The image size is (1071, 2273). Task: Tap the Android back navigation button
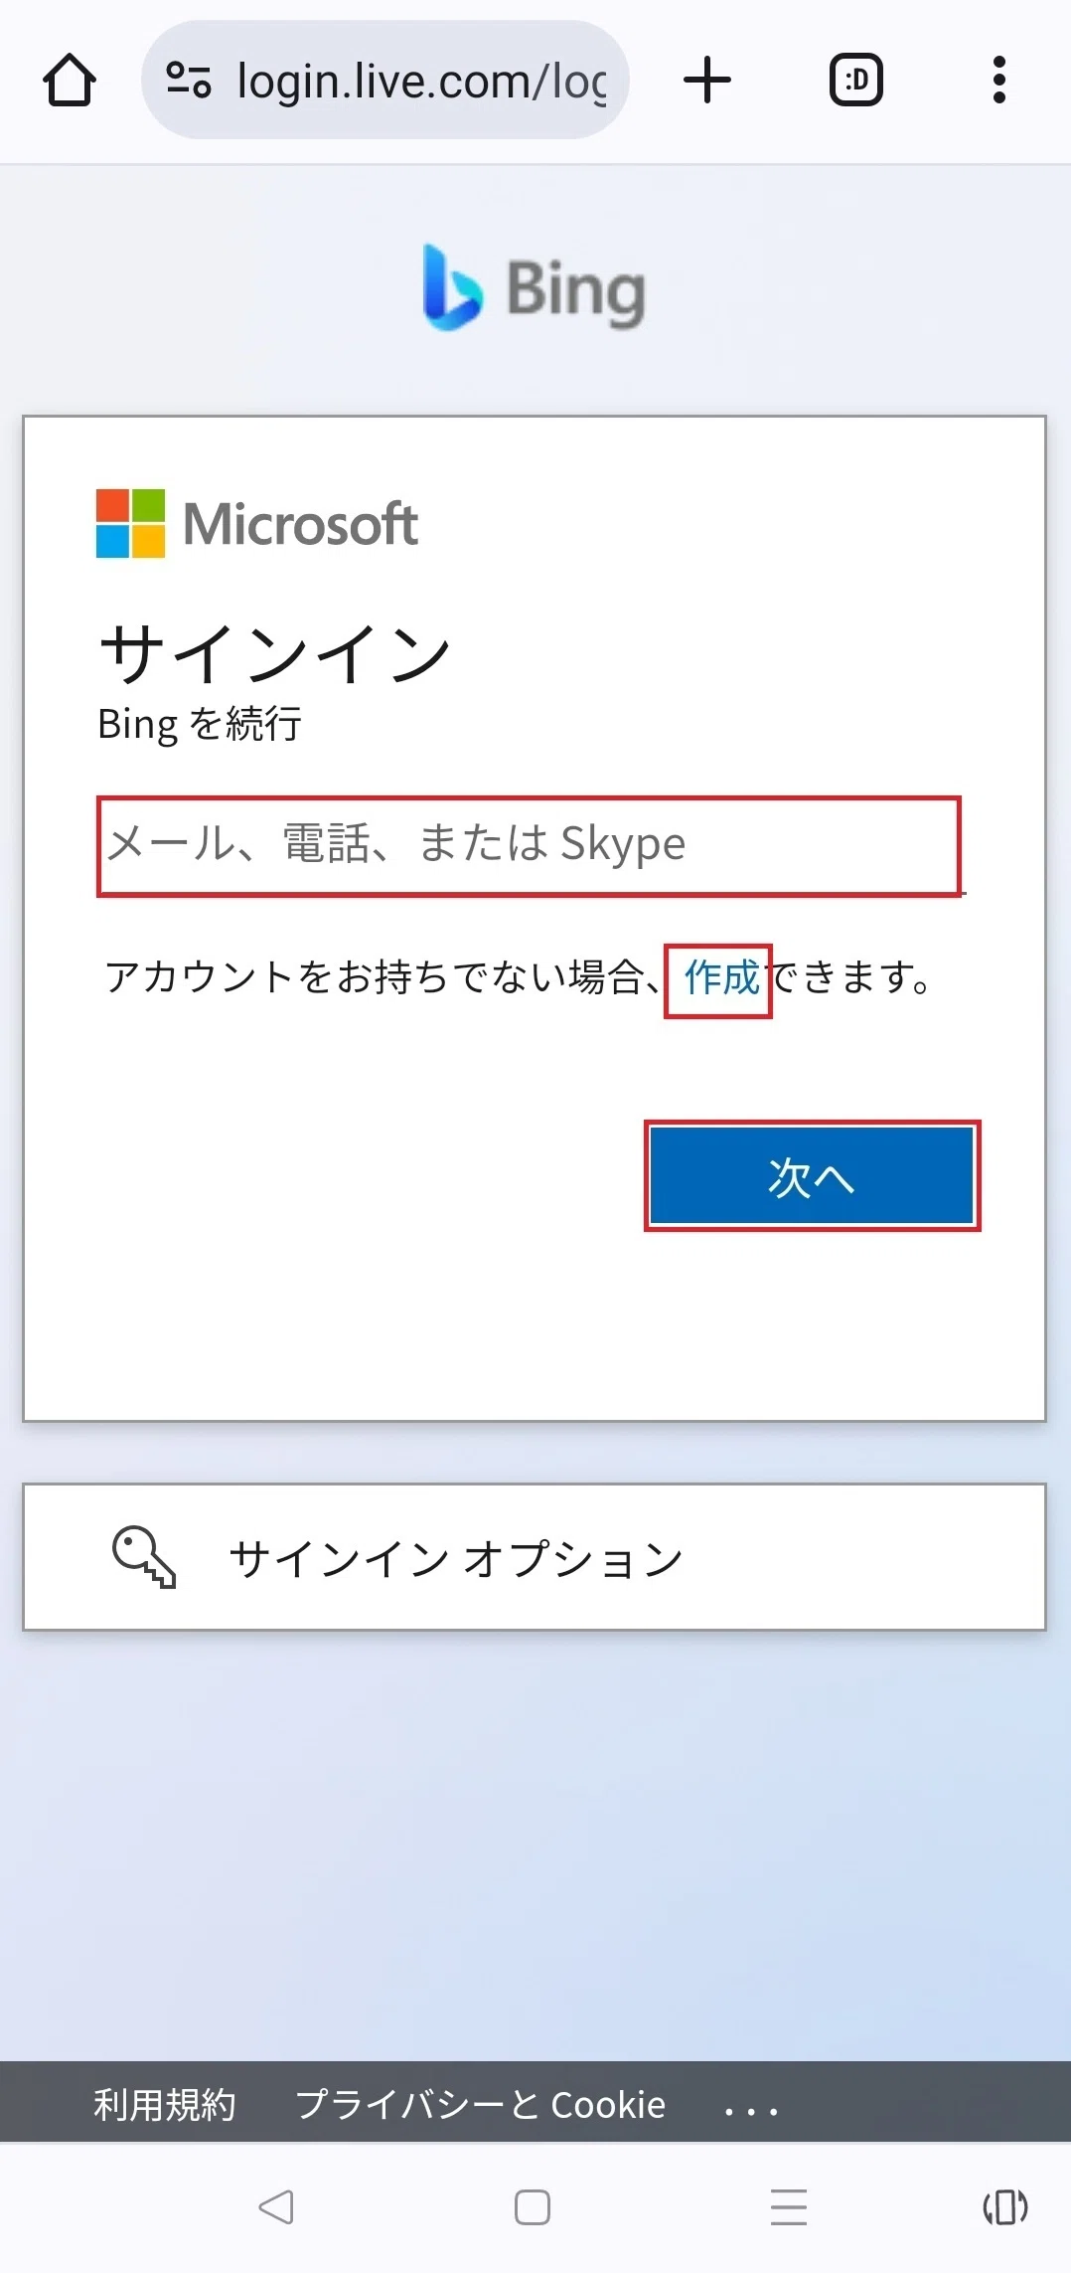[x=276, y=2207]
